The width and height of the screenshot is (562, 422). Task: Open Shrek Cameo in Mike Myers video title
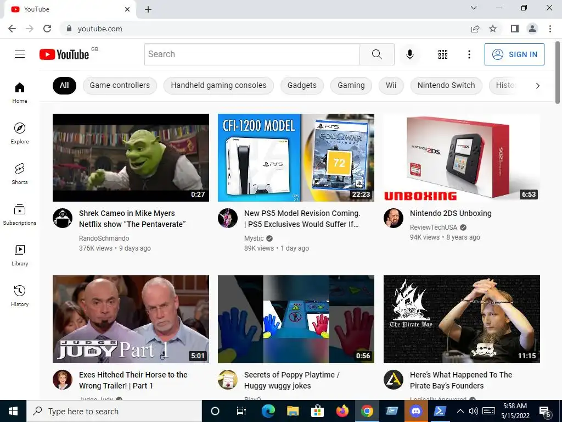132,219
